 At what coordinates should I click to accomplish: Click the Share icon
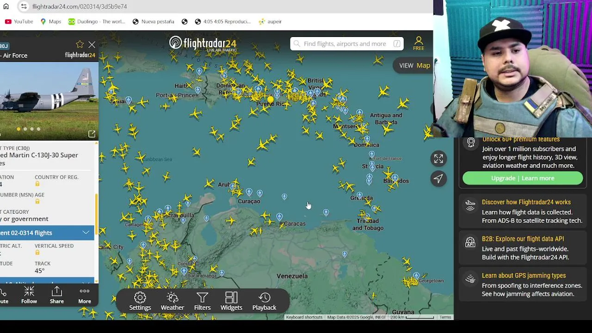(x=57, y=295)
